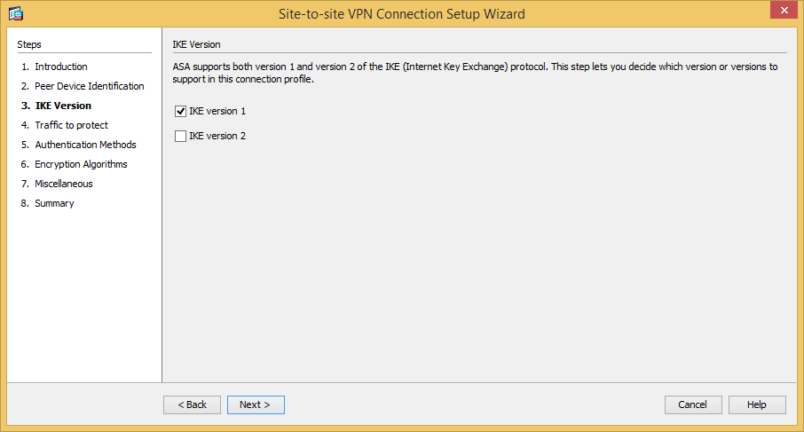The height and width of the screenshot is (432, 804).
Task: Select the Encryption Algorithms step
Action: (x=75, y=164)
